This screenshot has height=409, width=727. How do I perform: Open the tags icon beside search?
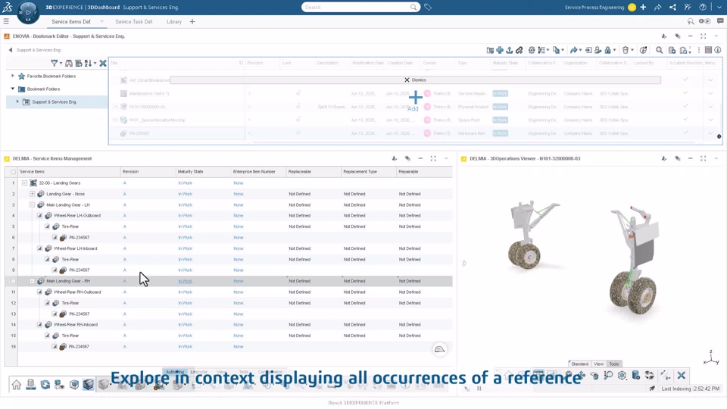[x=428, y=7]
